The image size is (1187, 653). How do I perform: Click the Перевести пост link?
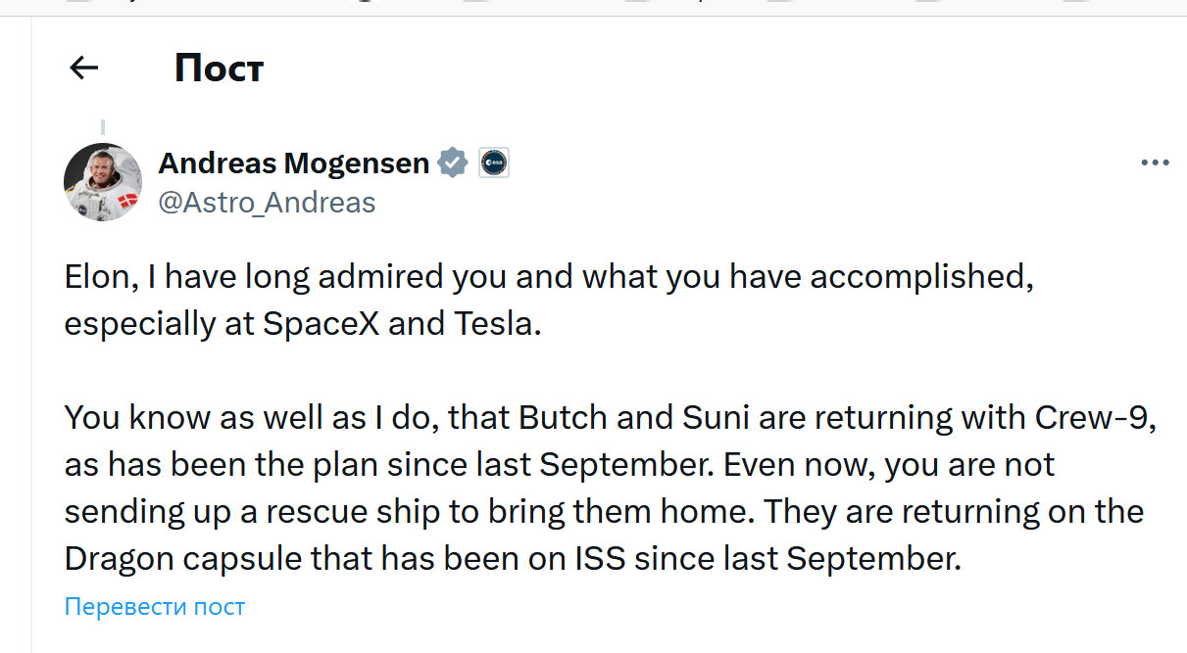(154, 607)
